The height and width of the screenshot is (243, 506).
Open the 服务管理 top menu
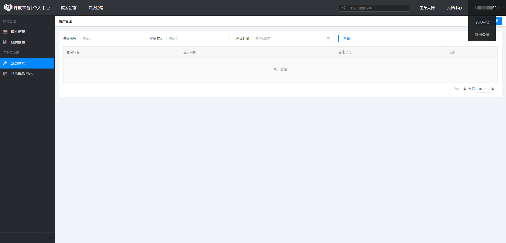[69, 8]
